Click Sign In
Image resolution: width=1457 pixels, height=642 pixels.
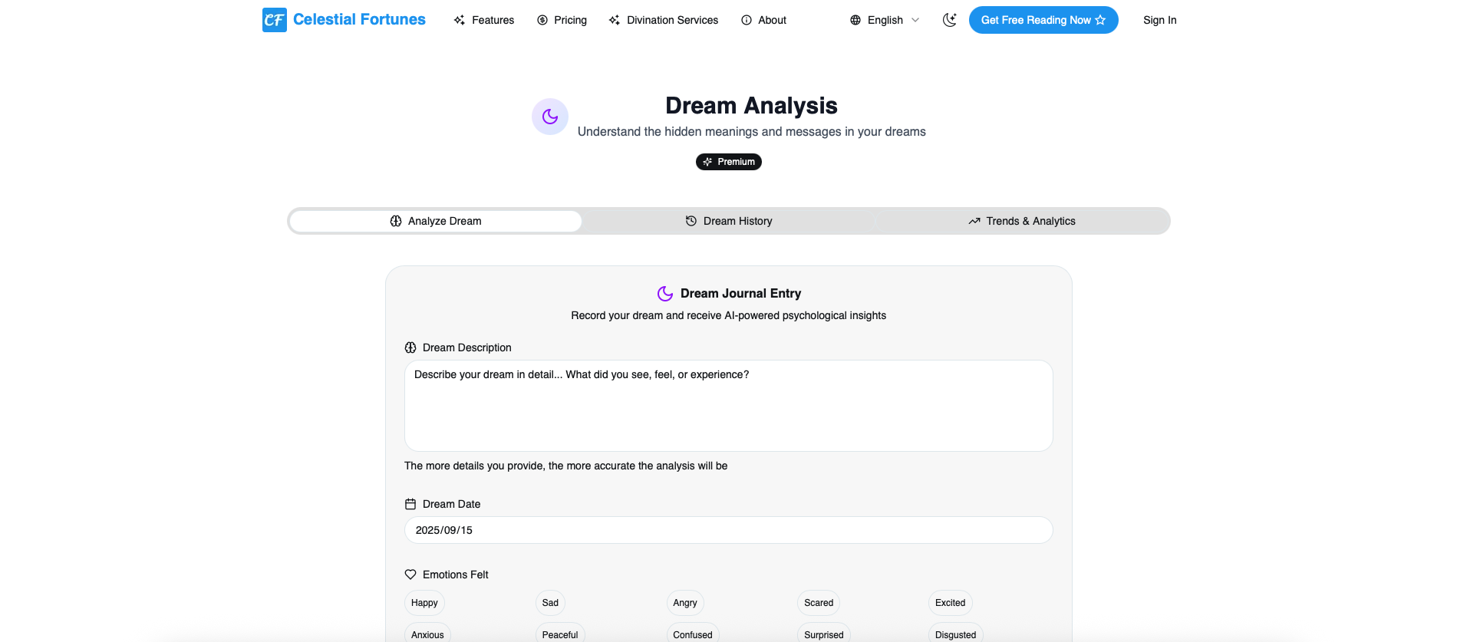[x=1159, y=20]
